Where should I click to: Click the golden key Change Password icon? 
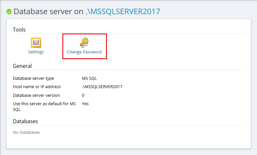coord(84,43)
